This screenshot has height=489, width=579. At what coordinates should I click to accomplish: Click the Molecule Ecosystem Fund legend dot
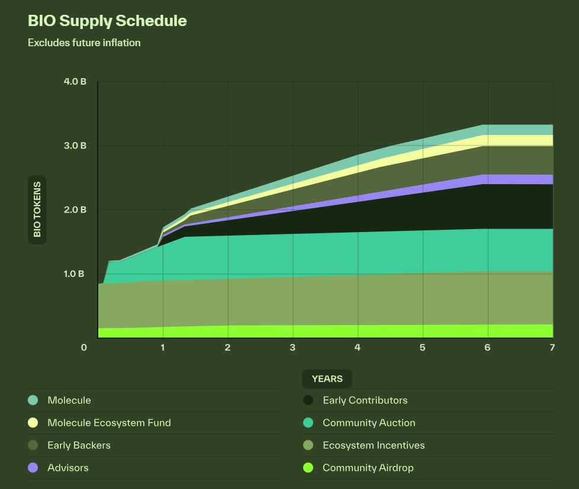(33, 423)
